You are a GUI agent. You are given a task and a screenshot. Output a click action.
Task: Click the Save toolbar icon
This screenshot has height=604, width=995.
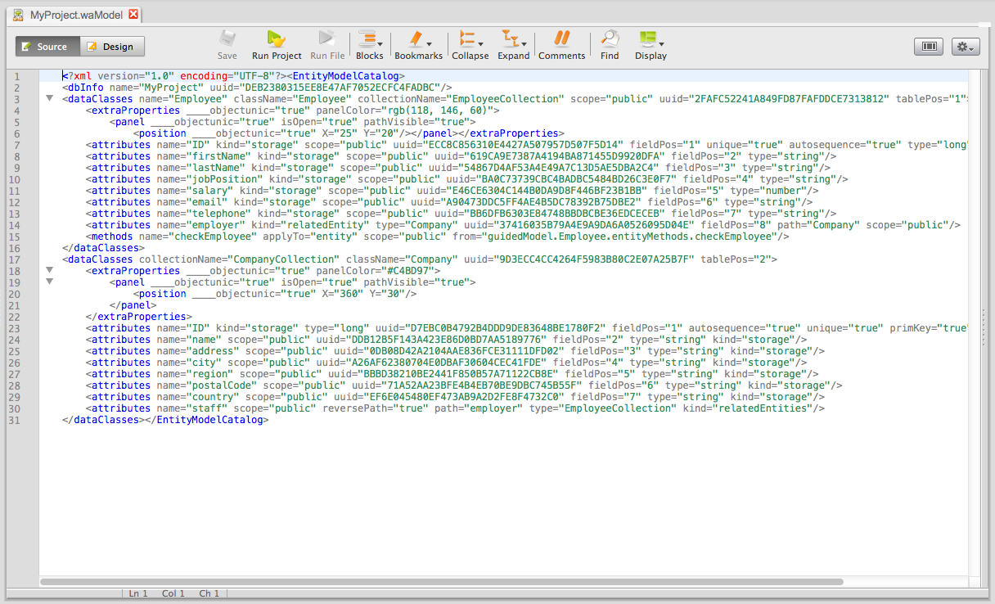[x=227, y=39]
